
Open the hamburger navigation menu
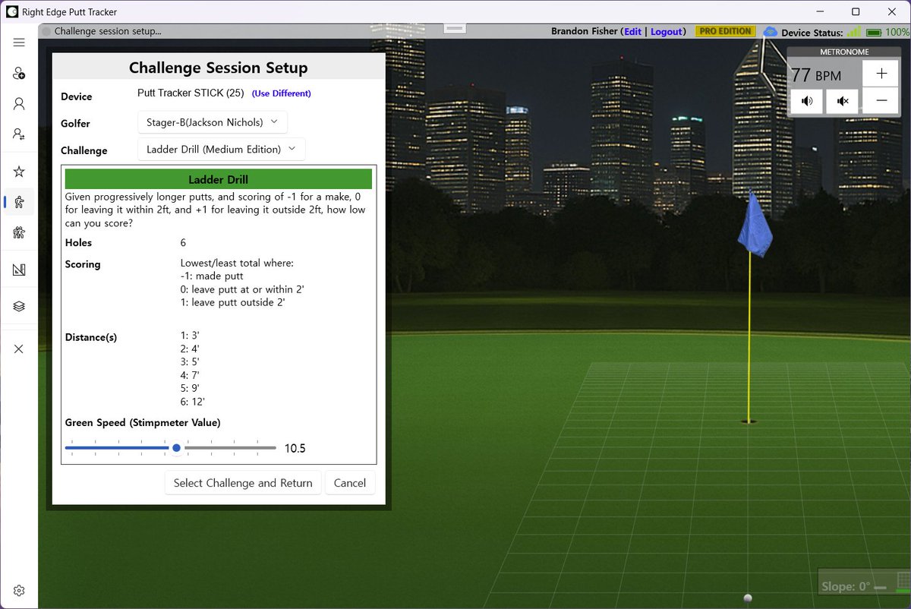point(19,43)
